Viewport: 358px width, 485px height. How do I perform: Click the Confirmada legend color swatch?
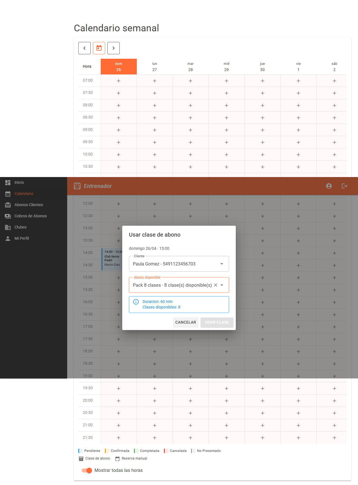point(107,451)
